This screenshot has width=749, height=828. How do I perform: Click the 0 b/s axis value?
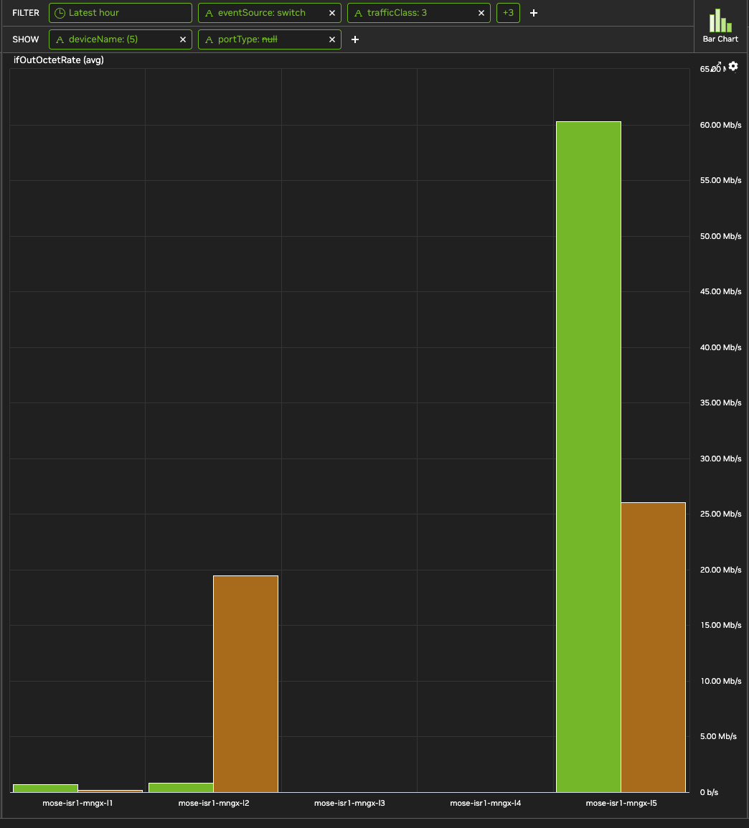709,792
